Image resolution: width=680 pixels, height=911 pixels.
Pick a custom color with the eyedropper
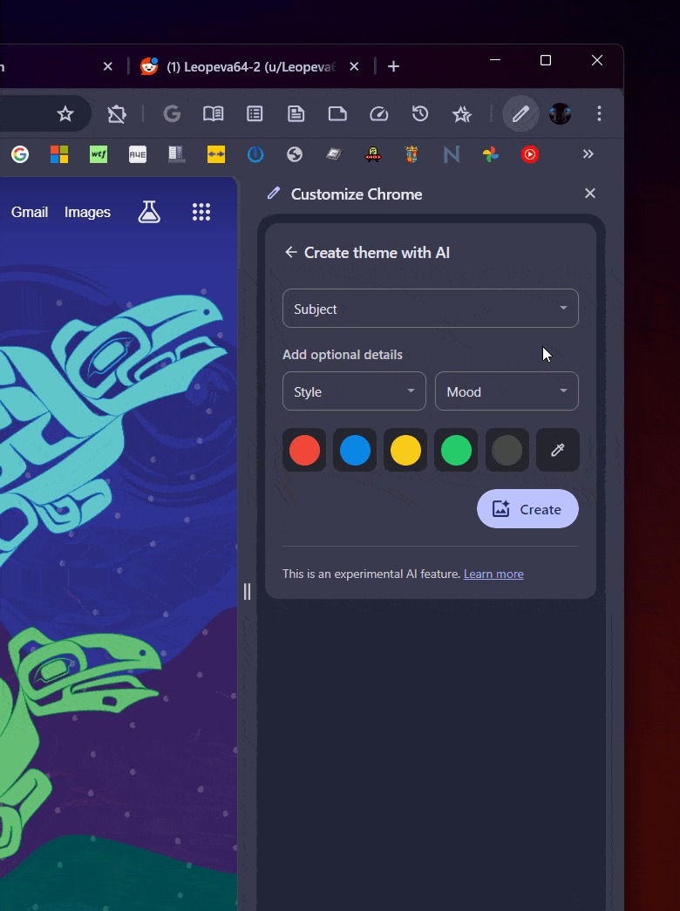tap(558, 451)
